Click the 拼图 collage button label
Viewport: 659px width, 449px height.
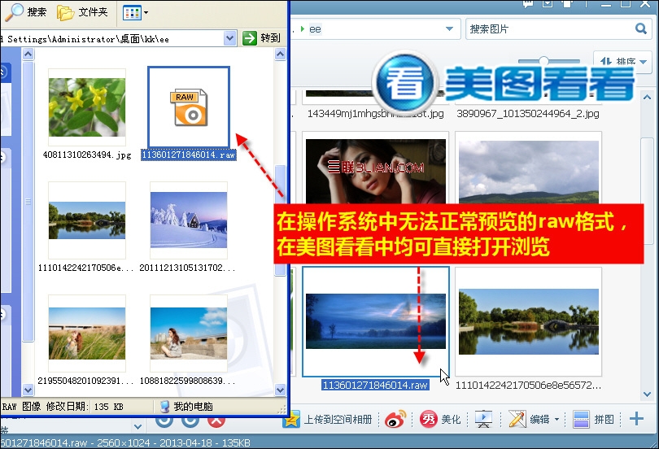[x=604, y=420]
